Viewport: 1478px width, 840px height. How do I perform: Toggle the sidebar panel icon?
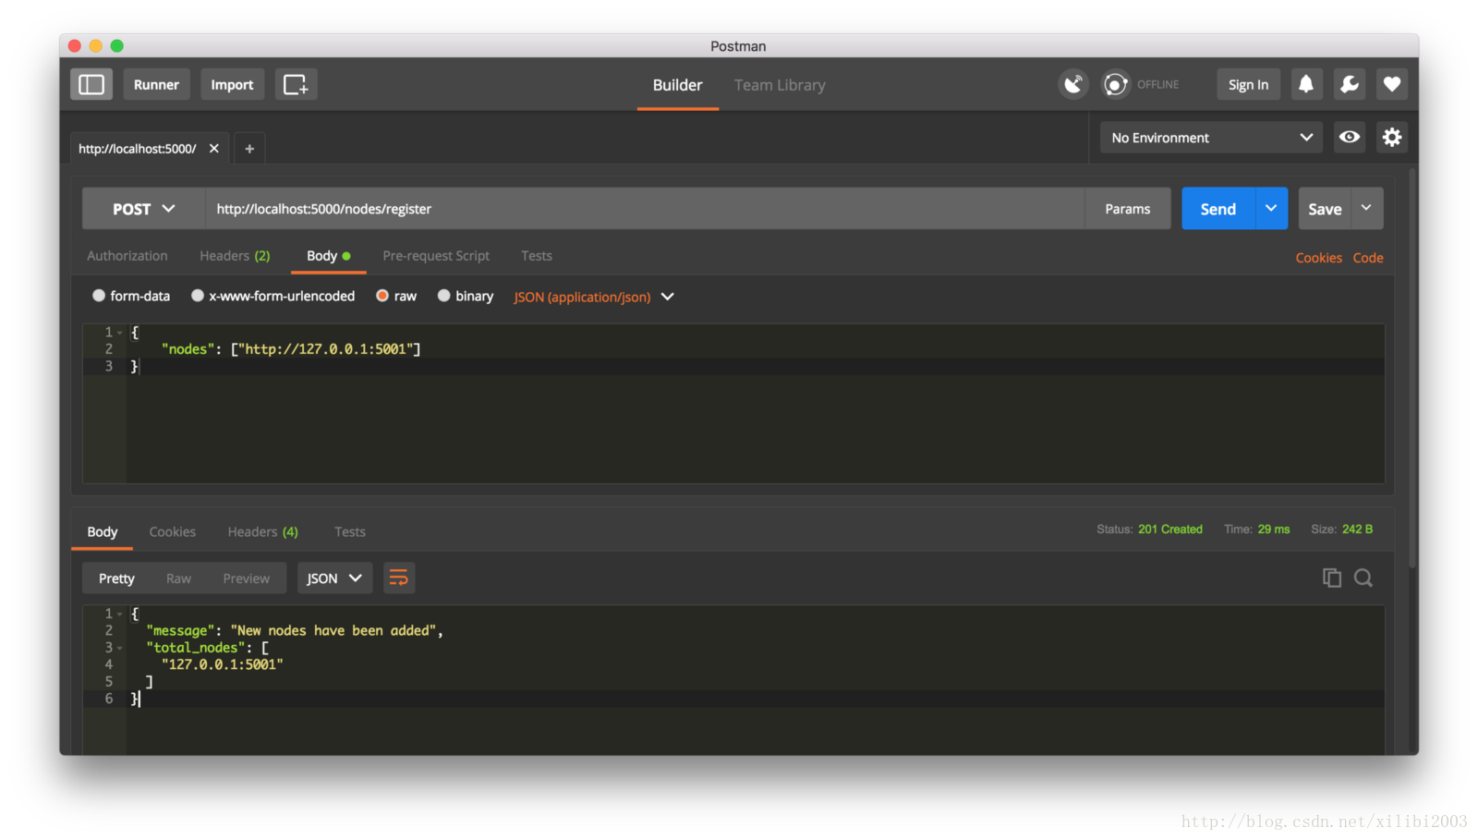point(91,84)
